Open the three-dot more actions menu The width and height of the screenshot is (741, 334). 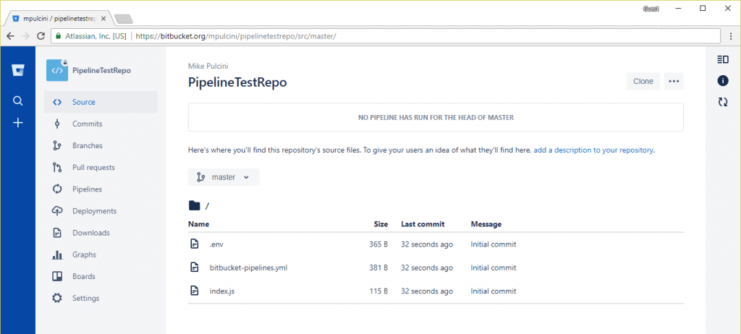(674, 81)
